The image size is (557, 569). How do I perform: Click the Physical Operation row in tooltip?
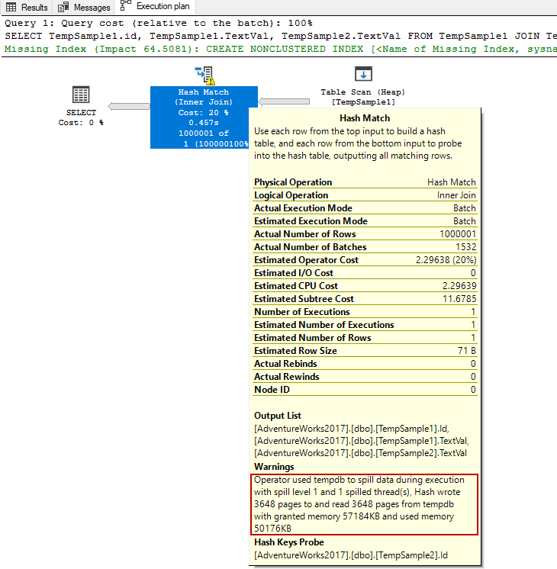point(365,182)
